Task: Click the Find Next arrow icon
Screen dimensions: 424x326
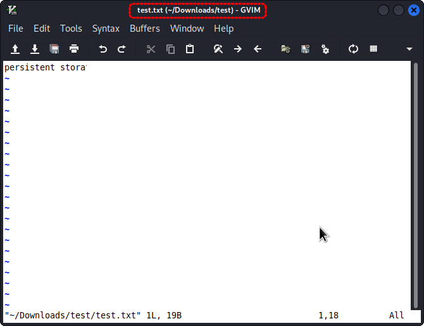Action: (238, 49)
